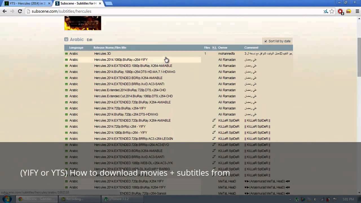Click green icon of HD.MA.7.1-HDWinG row
The image size is (361, 203).
pyautogui.click(x=67, y=72)
